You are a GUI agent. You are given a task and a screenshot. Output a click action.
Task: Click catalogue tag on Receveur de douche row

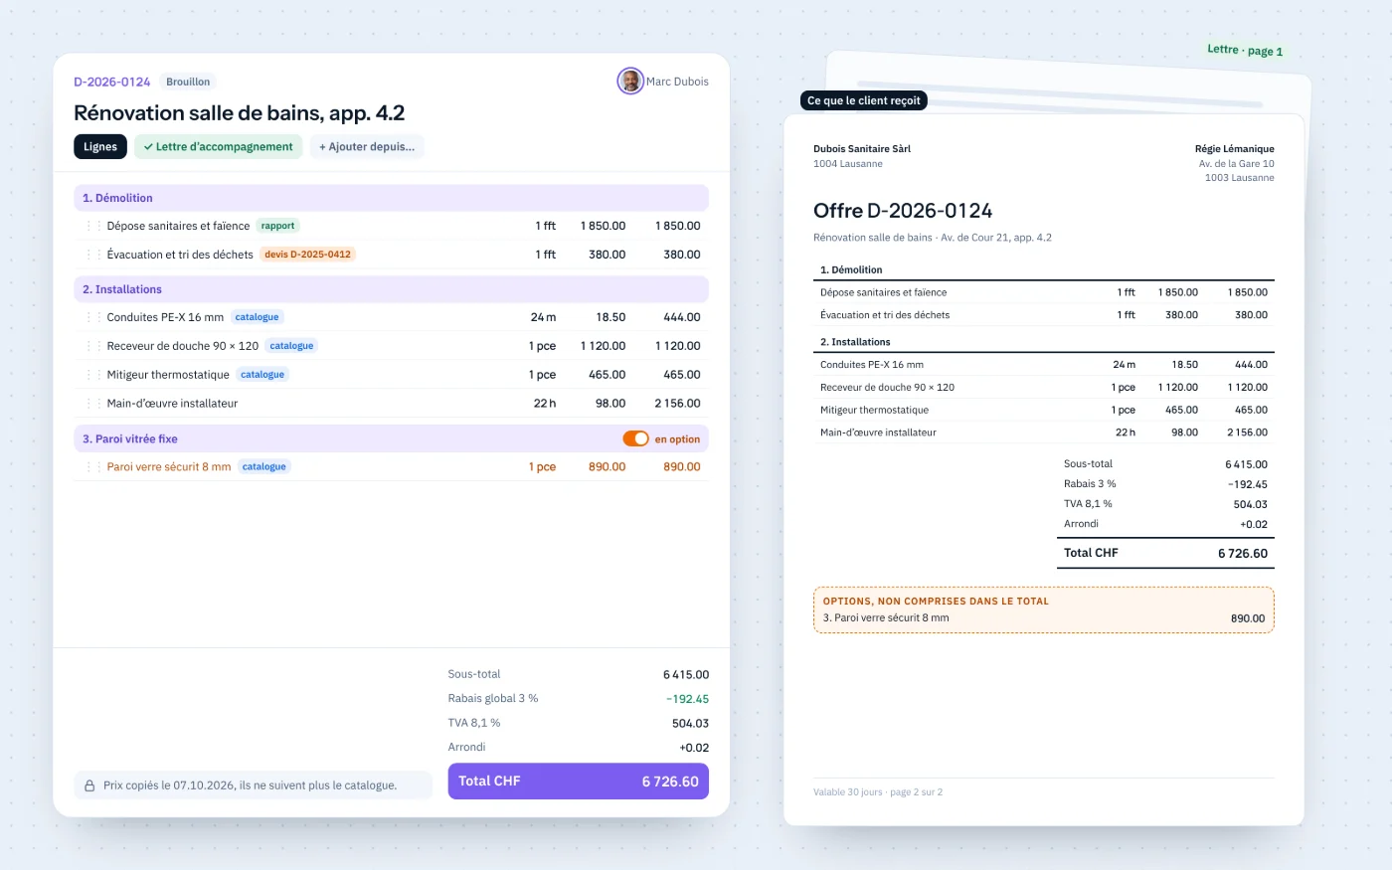point(291,346)
